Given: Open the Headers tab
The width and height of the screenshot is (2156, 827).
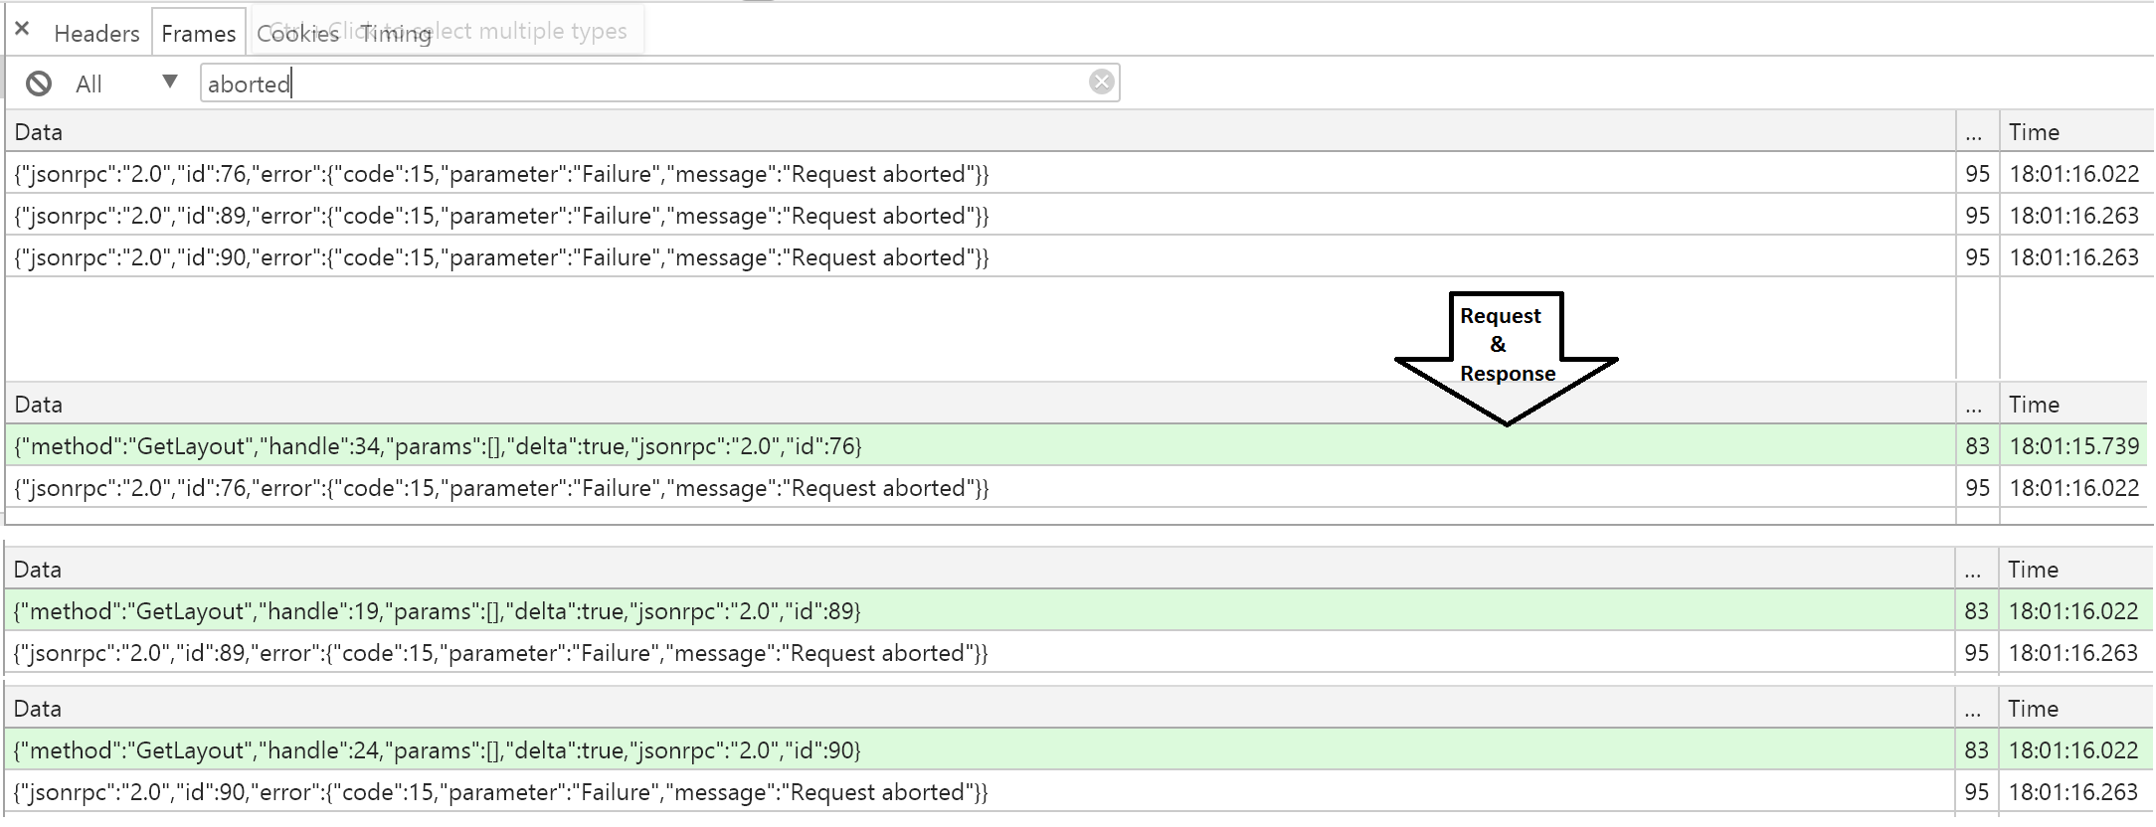Looking at the screenshot, I should tap(96, 34).
